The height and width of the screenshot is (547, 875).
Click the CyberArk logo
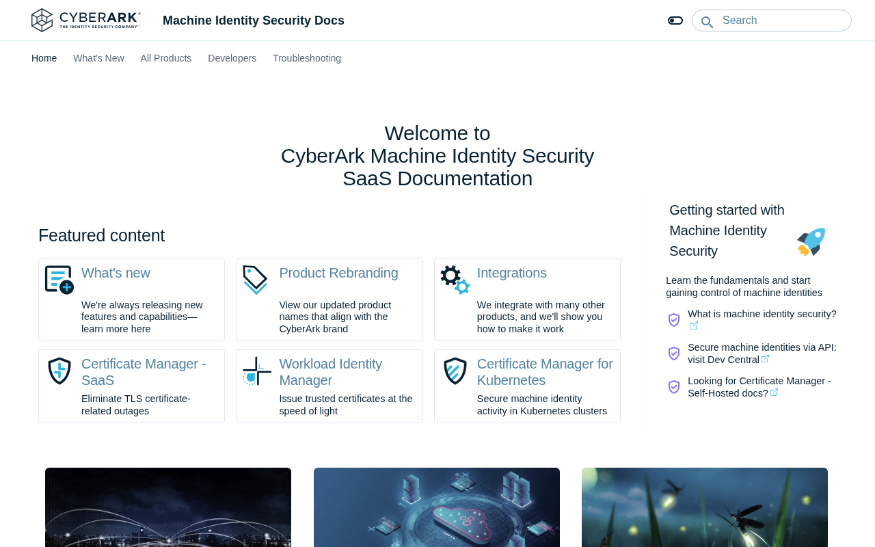coord(86,20)
